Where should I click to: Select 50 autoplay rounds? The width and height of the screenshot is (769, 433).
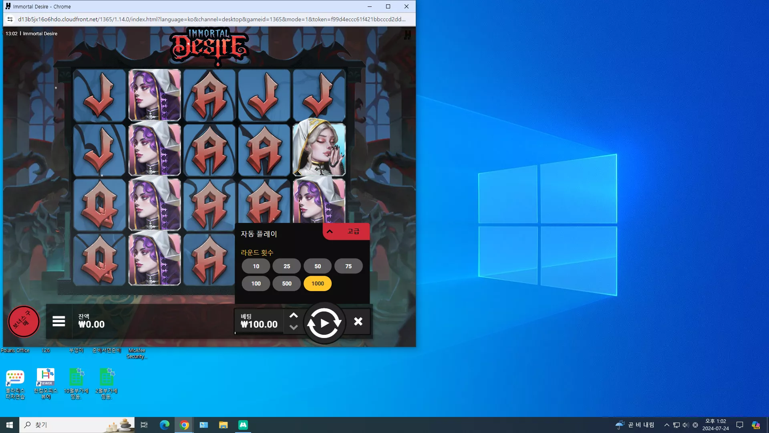pyautogui.click(x=318, y=266)
